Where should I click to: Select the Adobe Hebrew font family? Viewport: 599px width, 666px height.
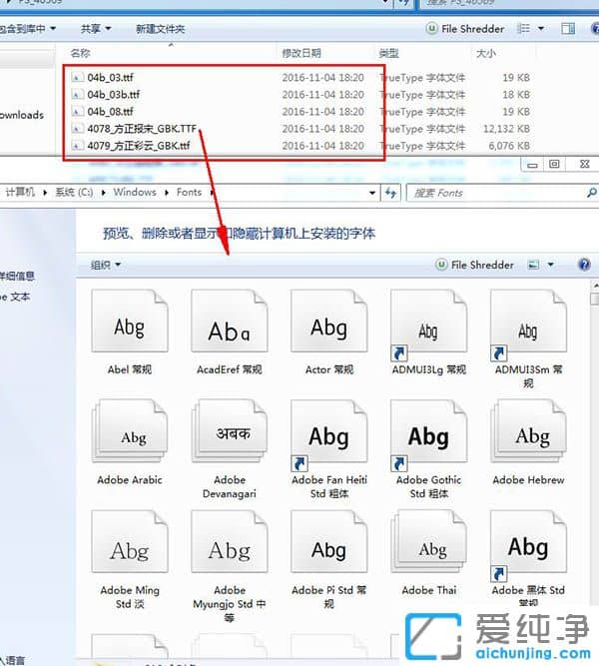click(x=528, y=431)
